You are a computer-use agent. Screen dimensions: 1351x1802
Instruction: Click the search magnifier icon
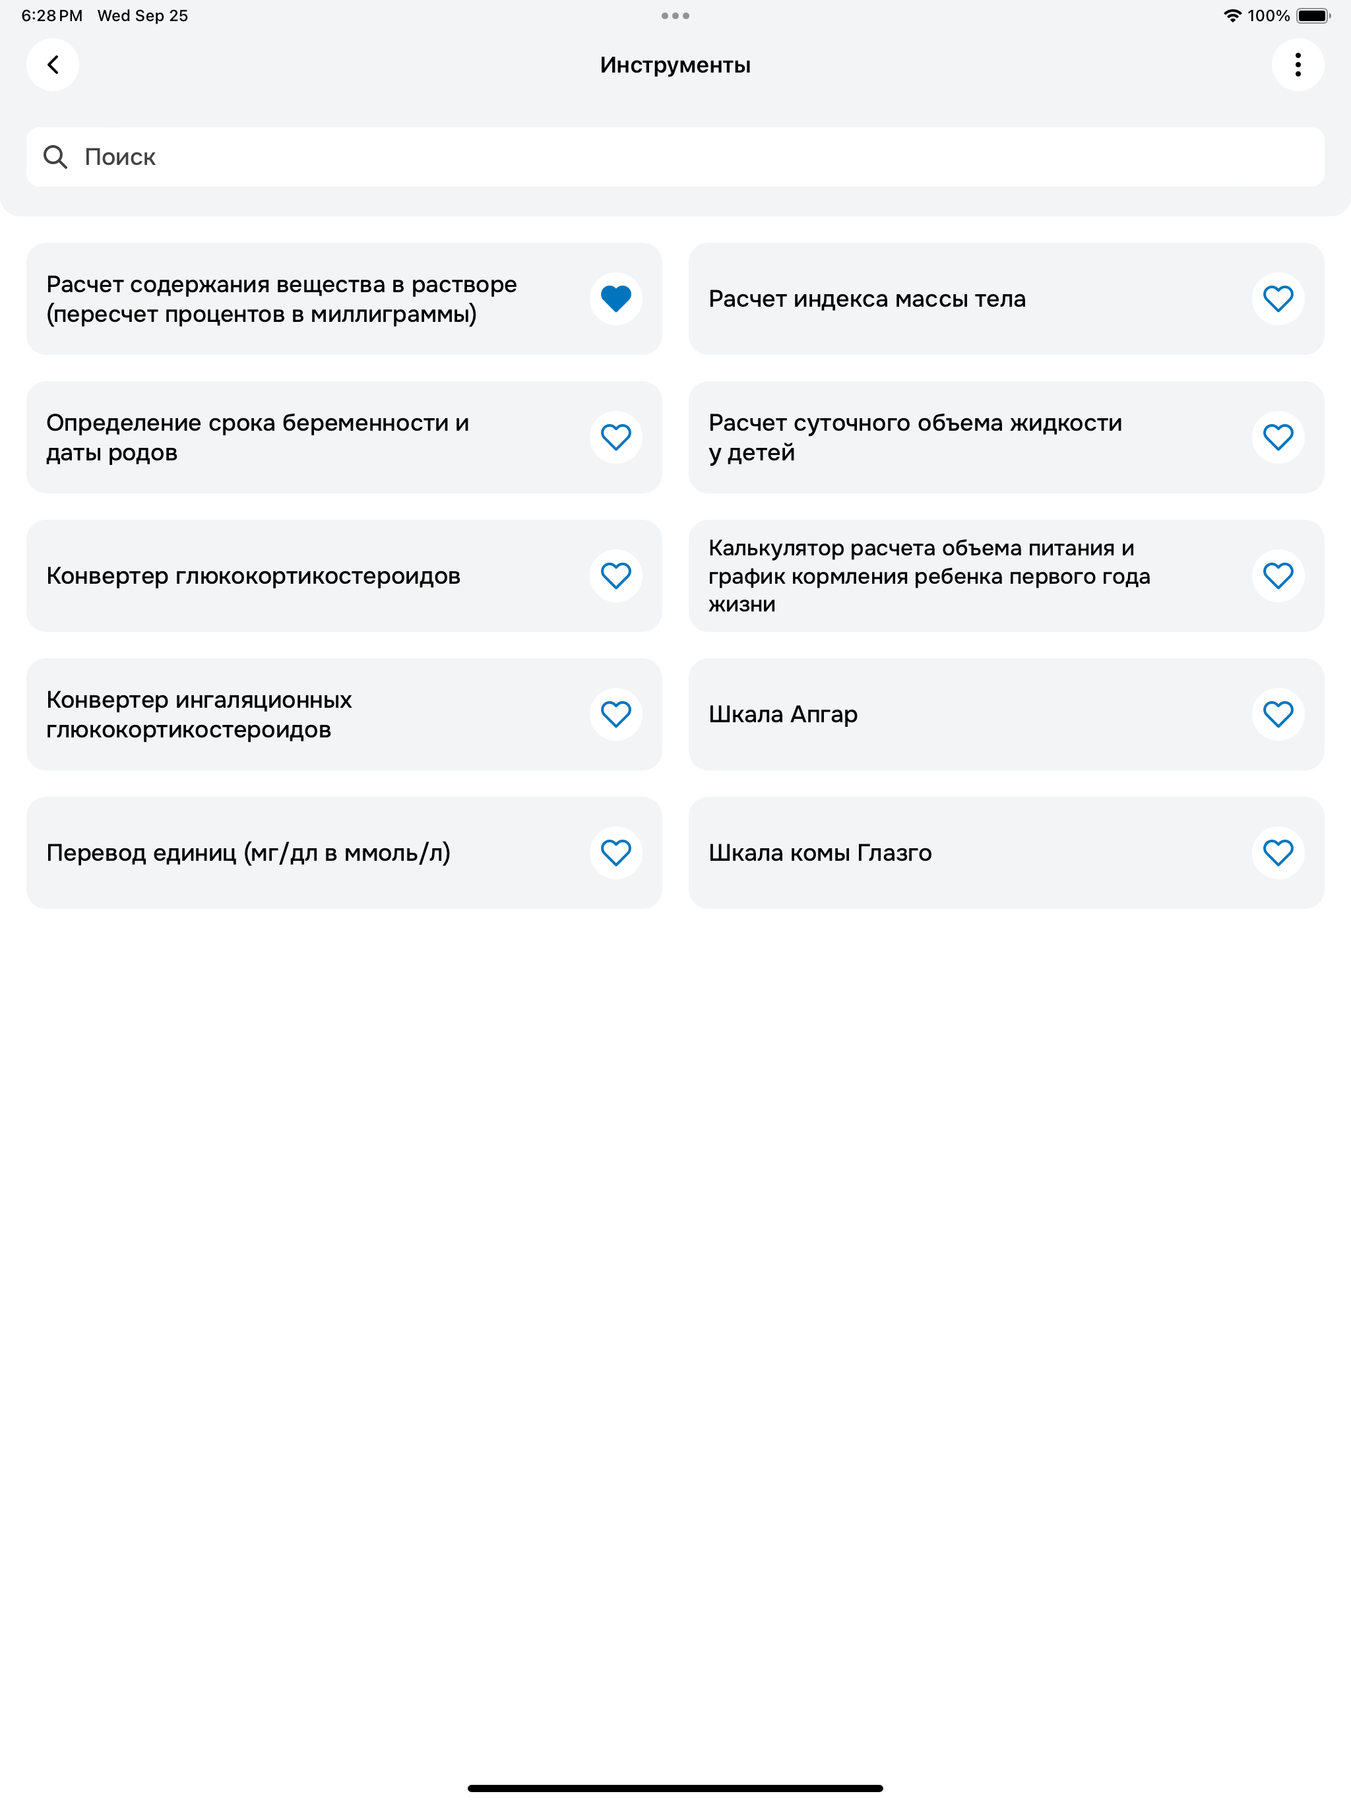click(x=55, y=156)
